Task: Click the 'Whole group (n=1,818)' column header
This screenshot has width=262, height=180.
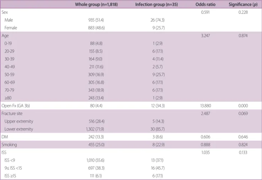Action: click(x=96, y=4)
